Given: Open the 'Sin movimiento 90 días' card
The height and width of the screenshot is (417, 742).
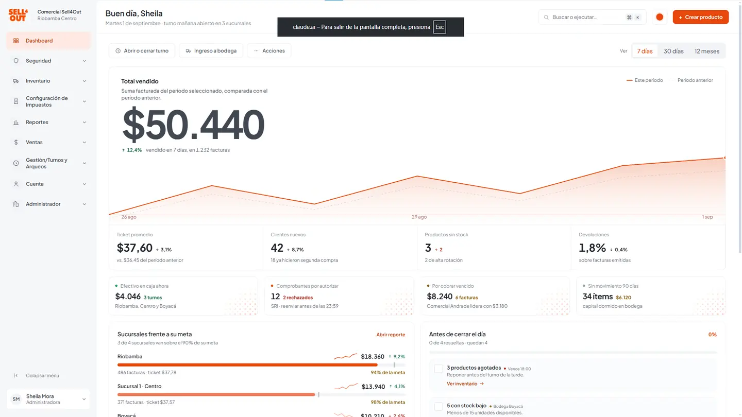Looking at the screenshot, I should pos(651,296).
